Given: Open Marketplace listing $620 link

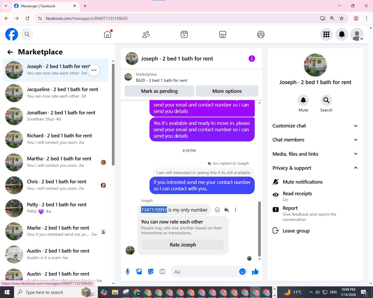Looking at the screenshot, I should (x=161, y=80).
